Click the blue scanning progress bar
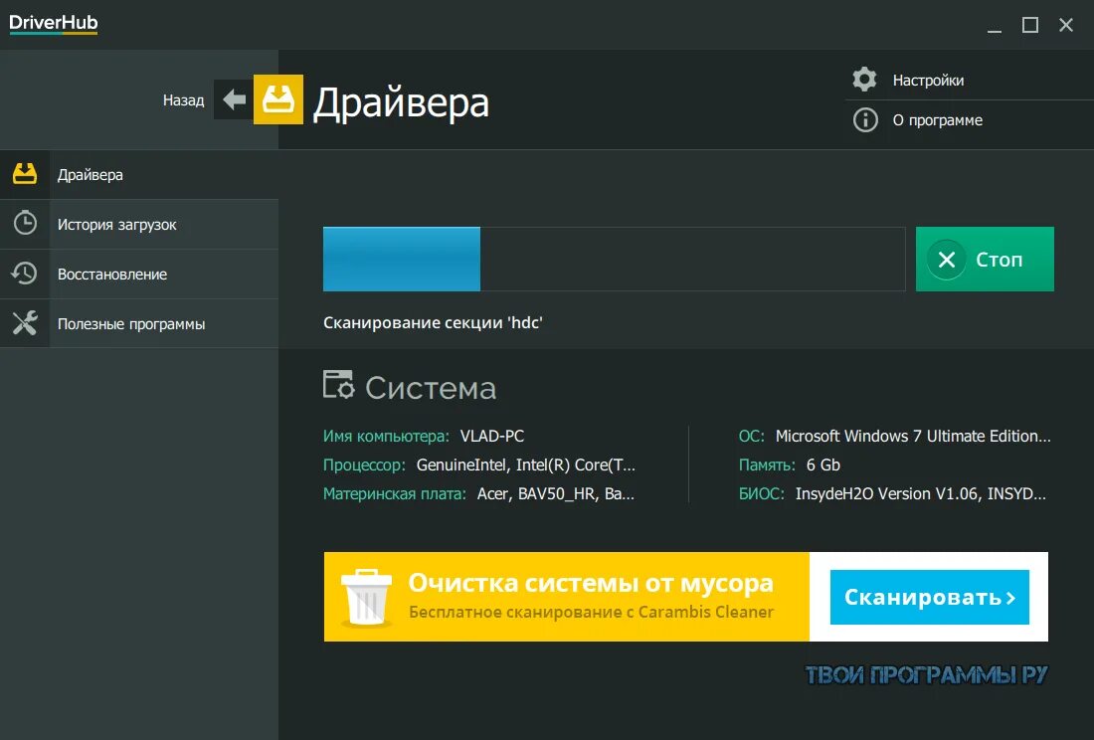Viewport: 1094px width, 740px height. click(401, 259)
